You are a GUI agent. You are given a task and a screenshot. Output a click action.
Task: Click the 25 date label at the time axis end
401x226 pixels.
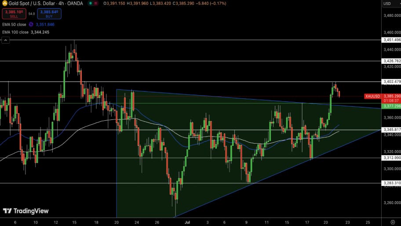click(368, 222)
